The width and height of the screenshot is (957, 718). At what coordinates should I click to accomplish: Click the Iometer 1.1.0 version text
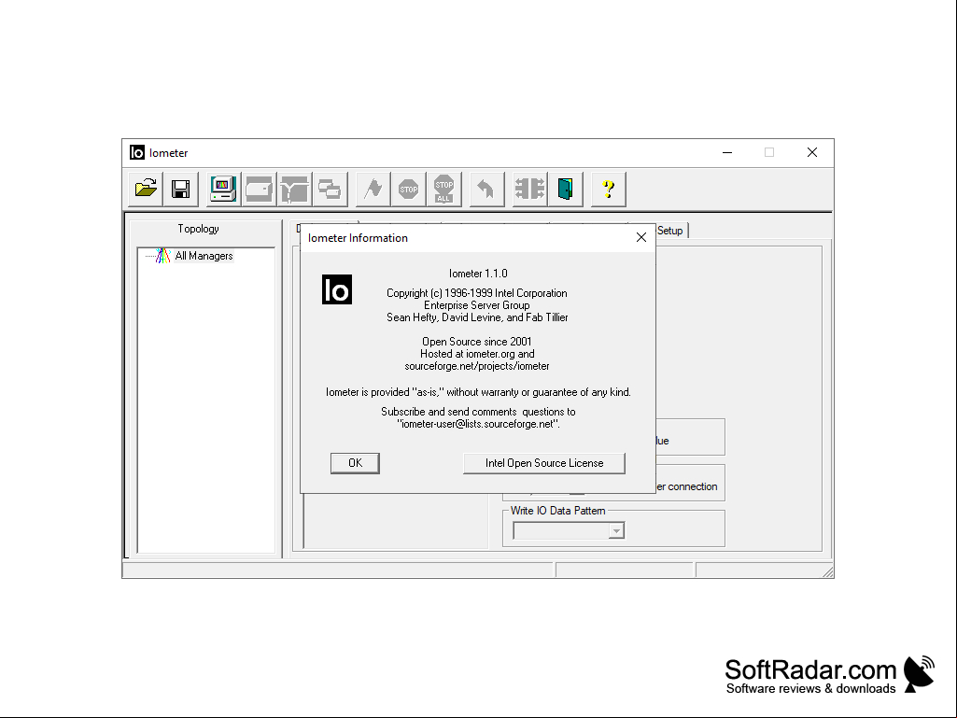(x=478, y=274)
